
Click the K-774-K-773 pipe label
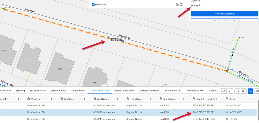(248, 80)
